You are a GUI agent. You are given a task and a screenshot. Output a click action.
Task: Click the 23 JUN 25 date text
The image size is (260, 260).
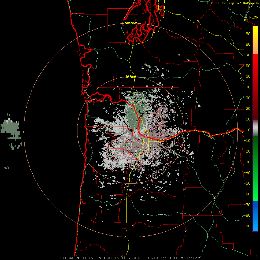(x=173, y=258)
